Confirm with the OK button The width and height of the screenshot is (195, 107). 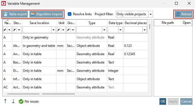[163, 101]
